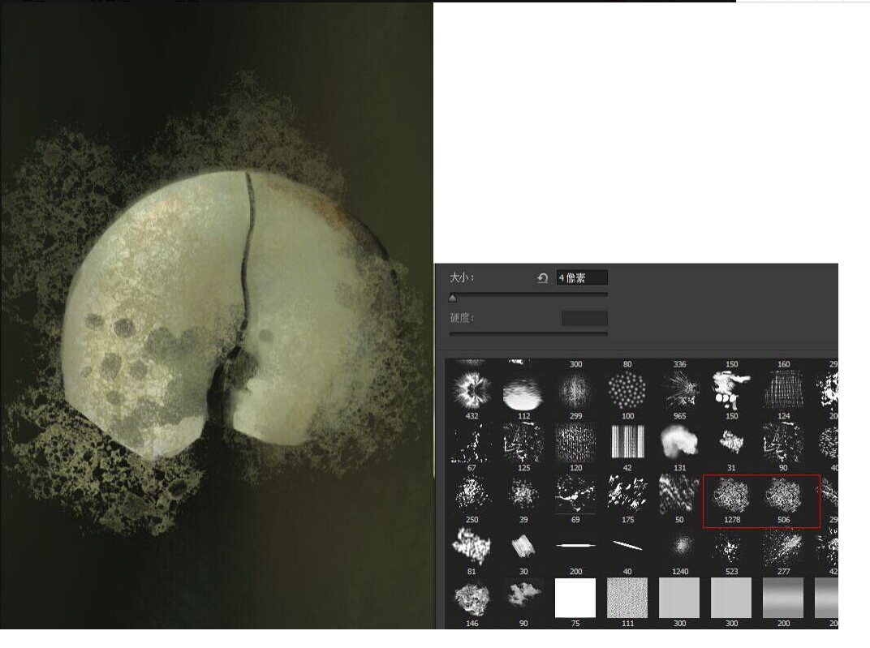The width and height of the screenshot is (870, 648).
Task: Select the solid white square brush 75
Action: 575,599
